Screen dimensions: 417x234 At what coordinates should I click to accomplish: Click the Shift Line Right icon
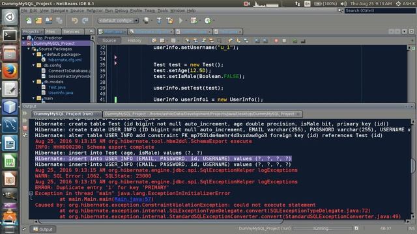click(x=265, y=40)
